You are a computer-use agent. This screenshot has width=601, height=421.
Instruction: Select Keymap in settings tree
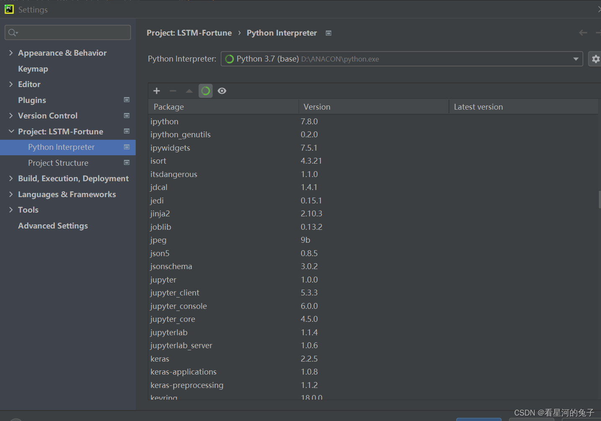33,69
